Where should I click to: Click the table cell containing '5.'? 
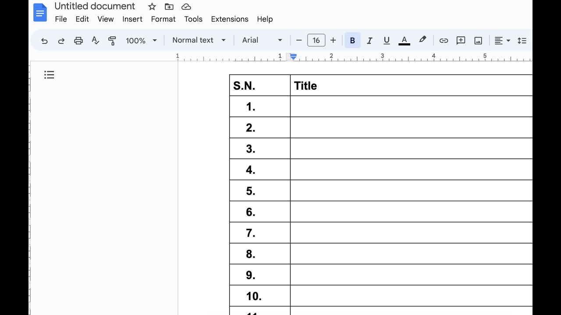point(260,191)
